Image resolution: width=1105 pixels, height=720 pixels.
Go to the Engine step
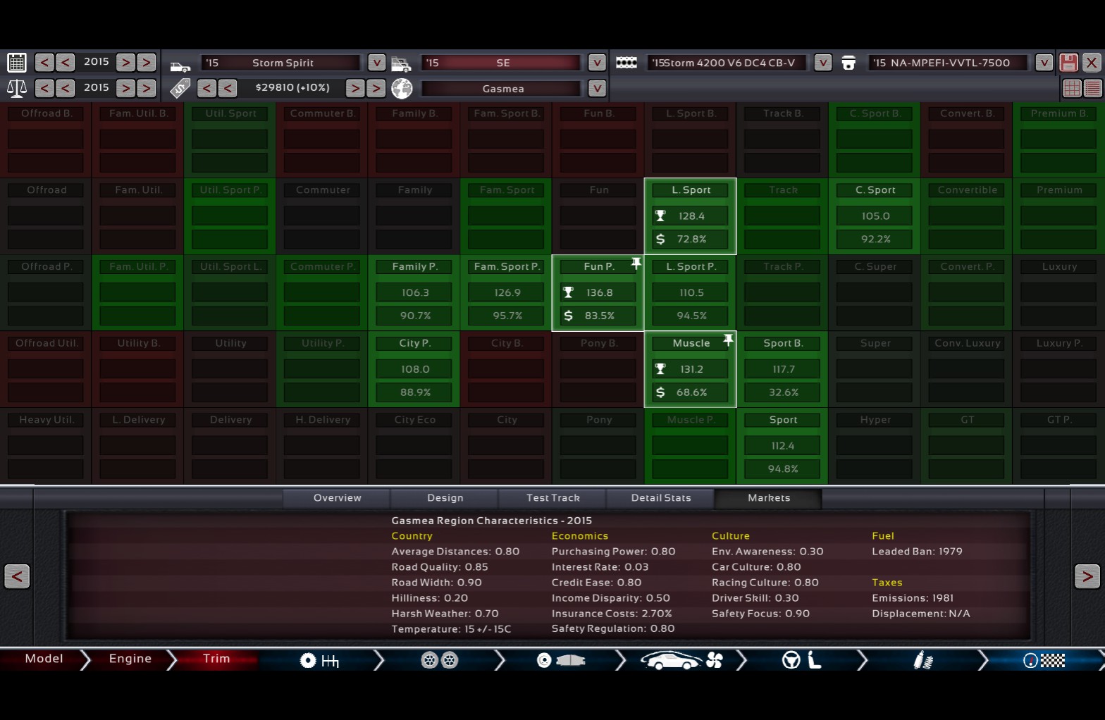(130, 659)
